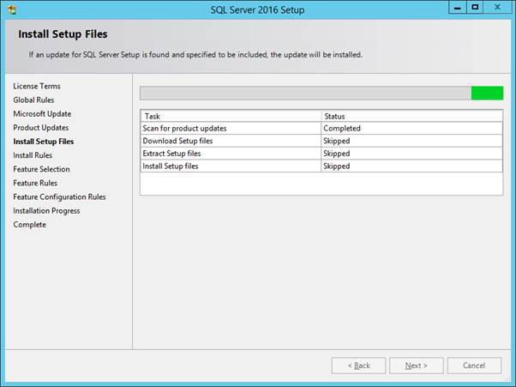Cancel the SQL Server setup
This screenshot has width=516, height=387.
474,366
